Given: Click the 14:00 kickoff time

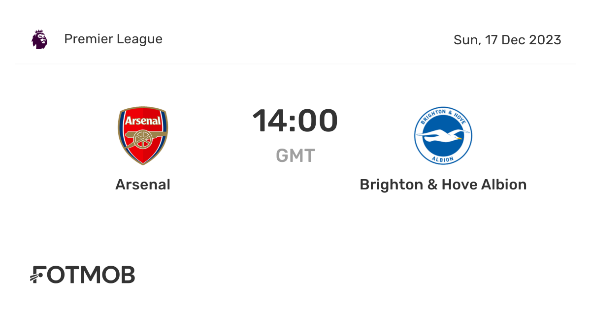Looking at the screenshot, I should tap(295, 121).
